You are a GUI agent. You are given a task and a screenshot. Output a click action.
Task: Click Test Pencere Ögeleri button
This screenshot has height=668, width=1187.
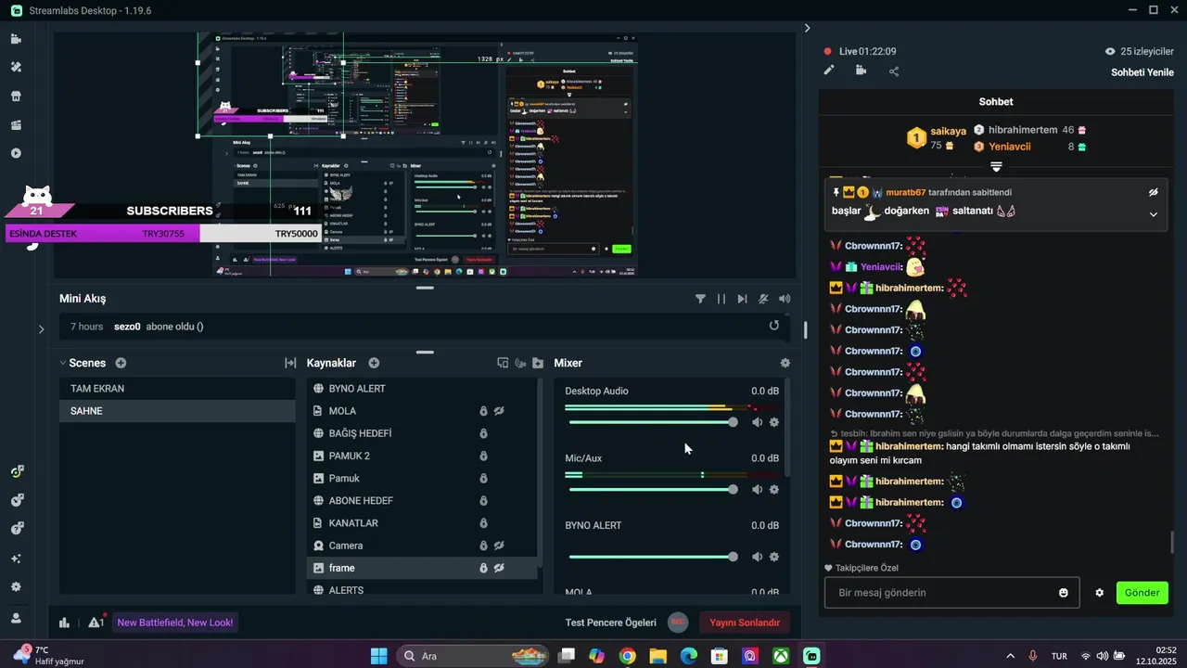[610, 623]
